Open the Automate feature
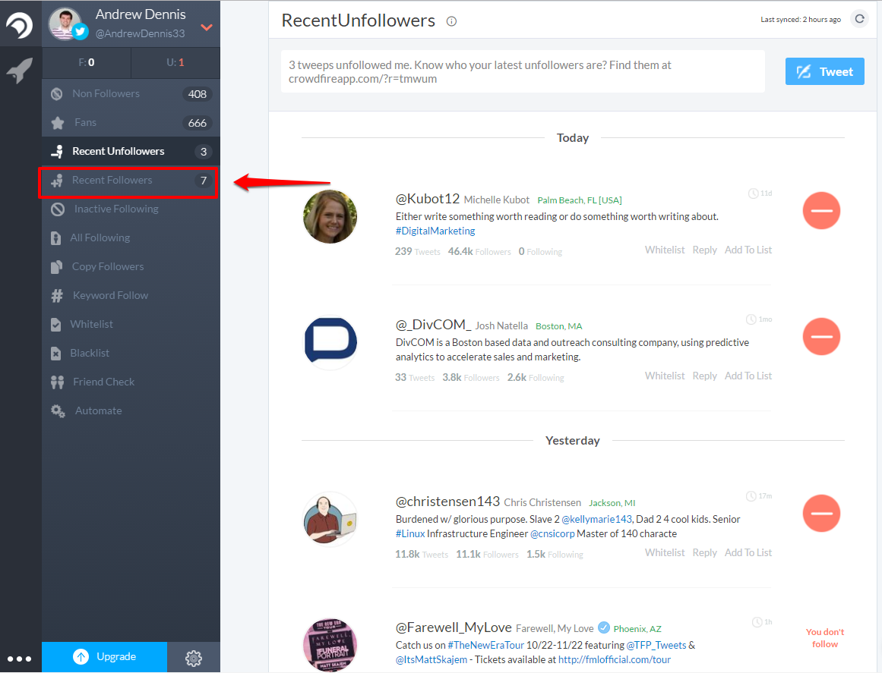The width and height of the screenshot is (882, 673). click(x=99, y=410)
